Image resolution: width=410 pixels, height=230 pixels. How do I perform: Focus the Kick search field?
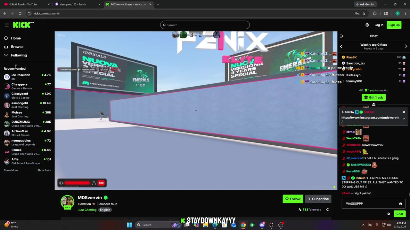pos(205,25)
